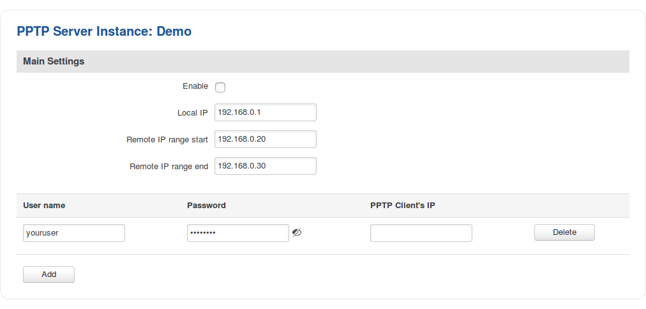
Task: Click the Remote IP range start label
Action: [x=167, y=140]
